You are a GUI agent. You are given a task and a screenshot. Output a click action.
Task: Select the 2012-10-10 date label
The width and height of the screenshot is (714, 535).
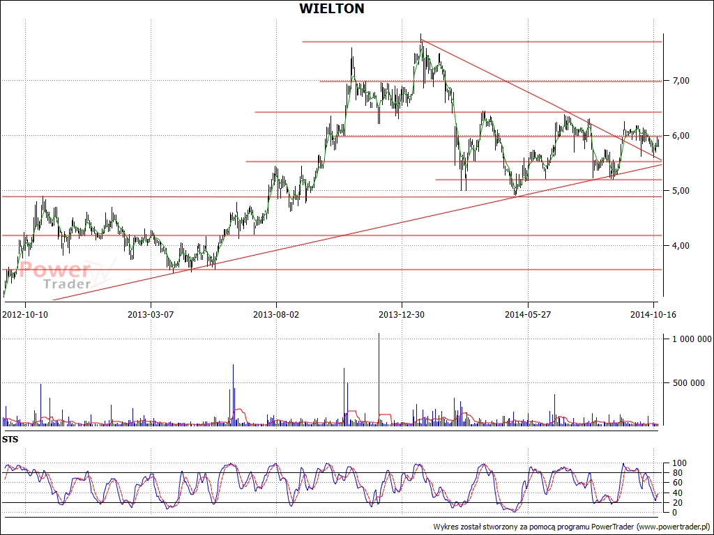[25, 314]
